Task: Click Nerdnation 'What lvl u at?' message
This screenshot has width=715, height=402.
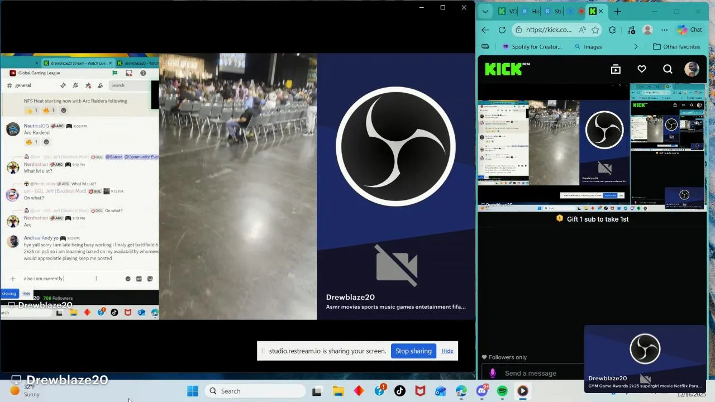Action: 38,171
